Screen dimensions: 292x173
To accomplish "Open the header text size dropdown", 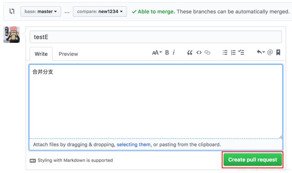I will (157, 53).
